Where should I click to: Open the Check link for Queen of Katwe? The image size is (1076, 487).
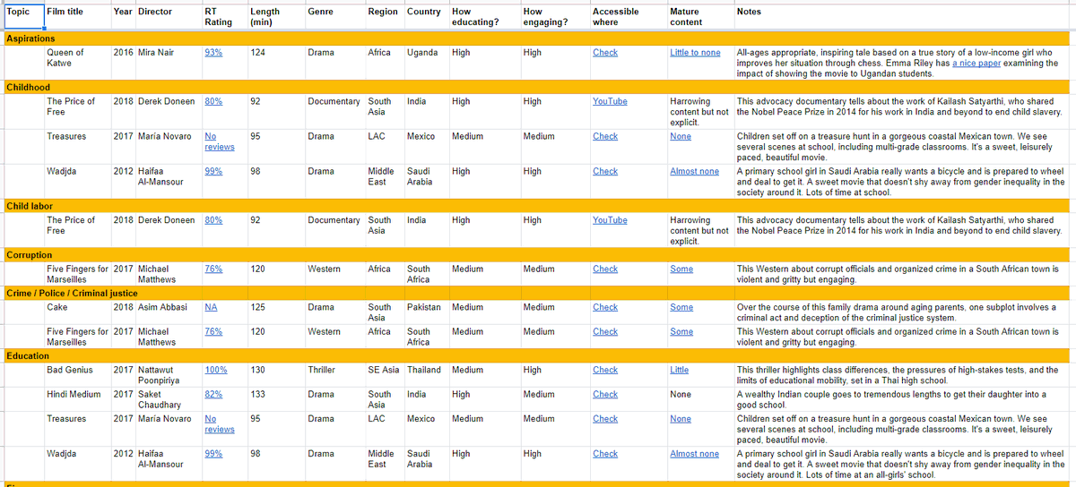[x=605, y=53]
